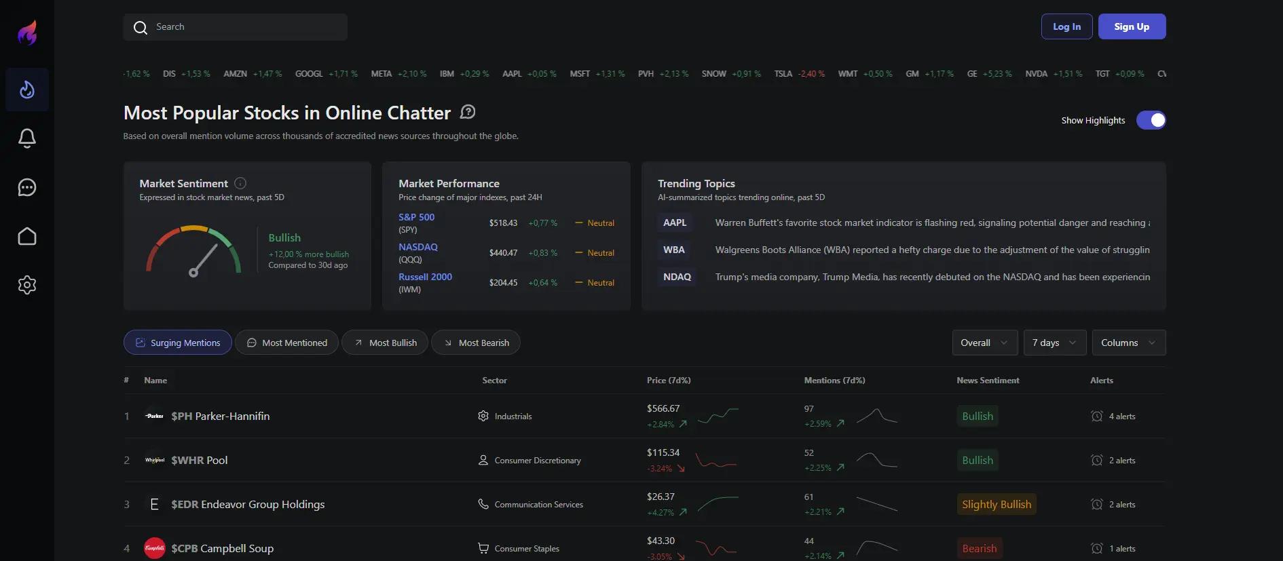Viewport: 1283px width, 561px height.
Task: Open the alerts bell icon in sidebar
Action: click(x=27, y=138)
